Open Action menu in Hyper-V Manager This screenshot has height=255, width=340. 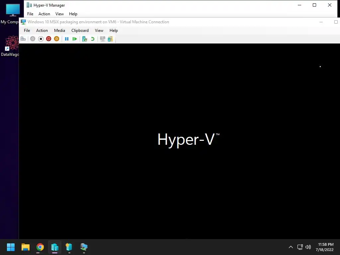[44, 14]
